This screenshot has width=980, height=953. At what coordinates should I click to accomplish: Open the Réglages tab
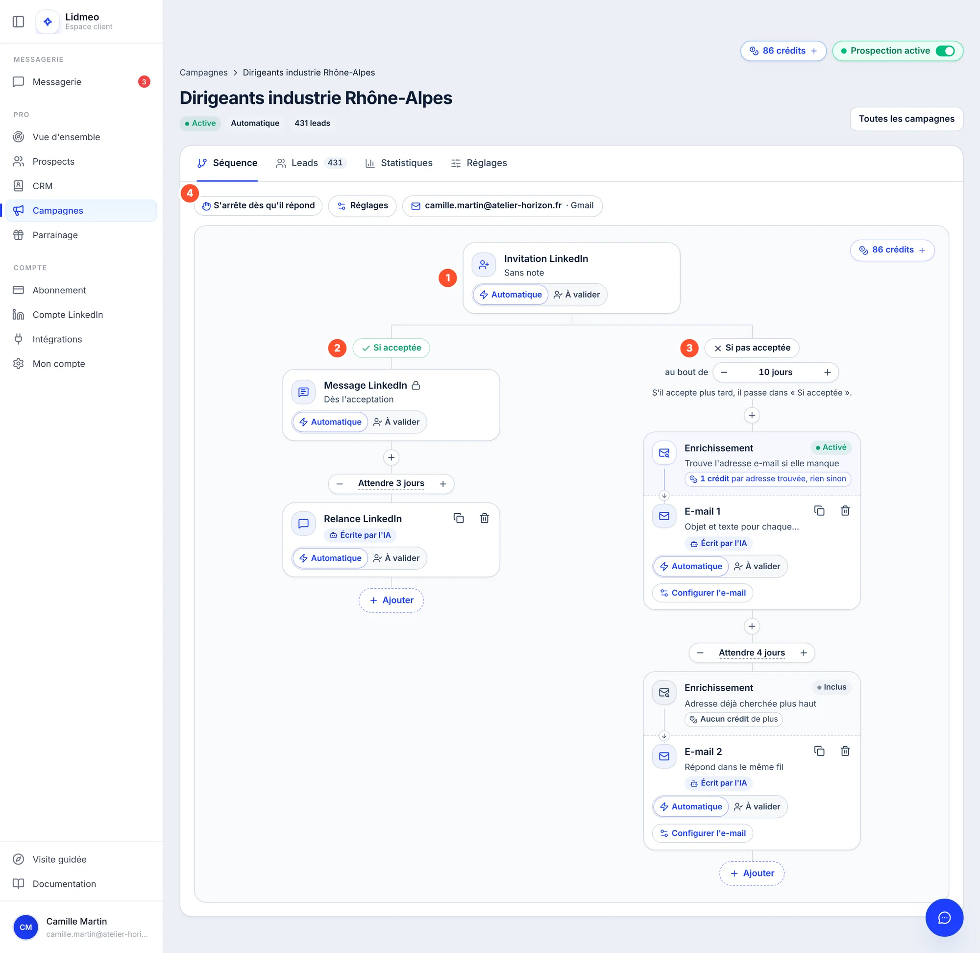tap(479, 163)
